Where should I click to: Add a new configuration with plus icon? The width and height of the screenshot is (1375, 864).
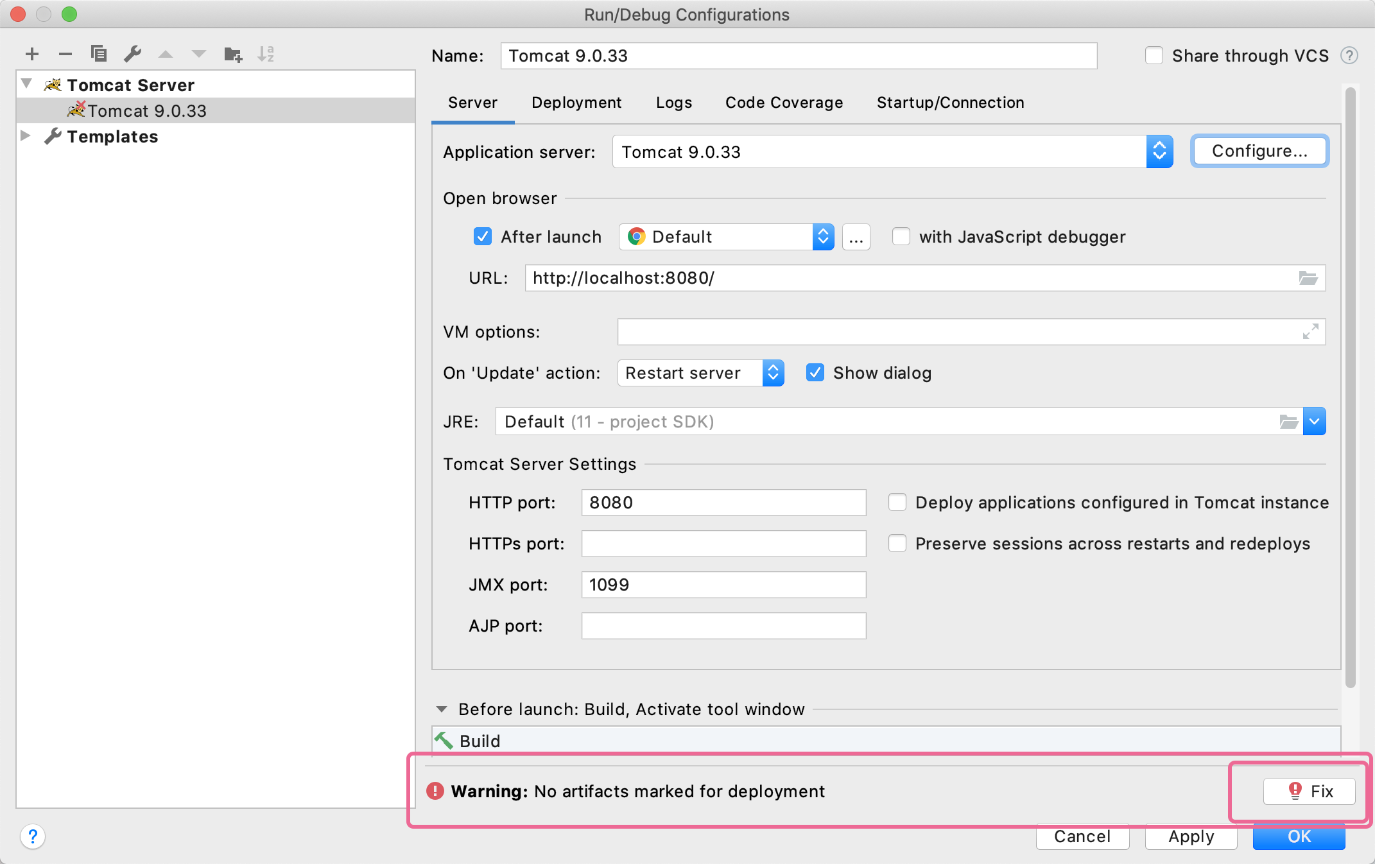click(32, 54)
